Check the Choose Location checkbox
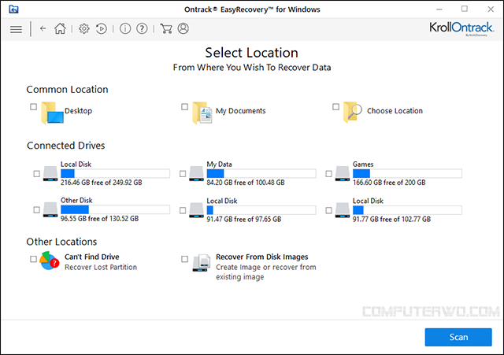504x355 pixels. coord(335,107)
